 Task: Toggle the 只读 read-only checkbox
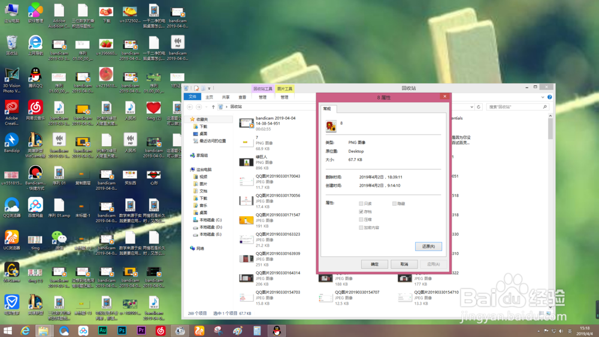point(361,204)
